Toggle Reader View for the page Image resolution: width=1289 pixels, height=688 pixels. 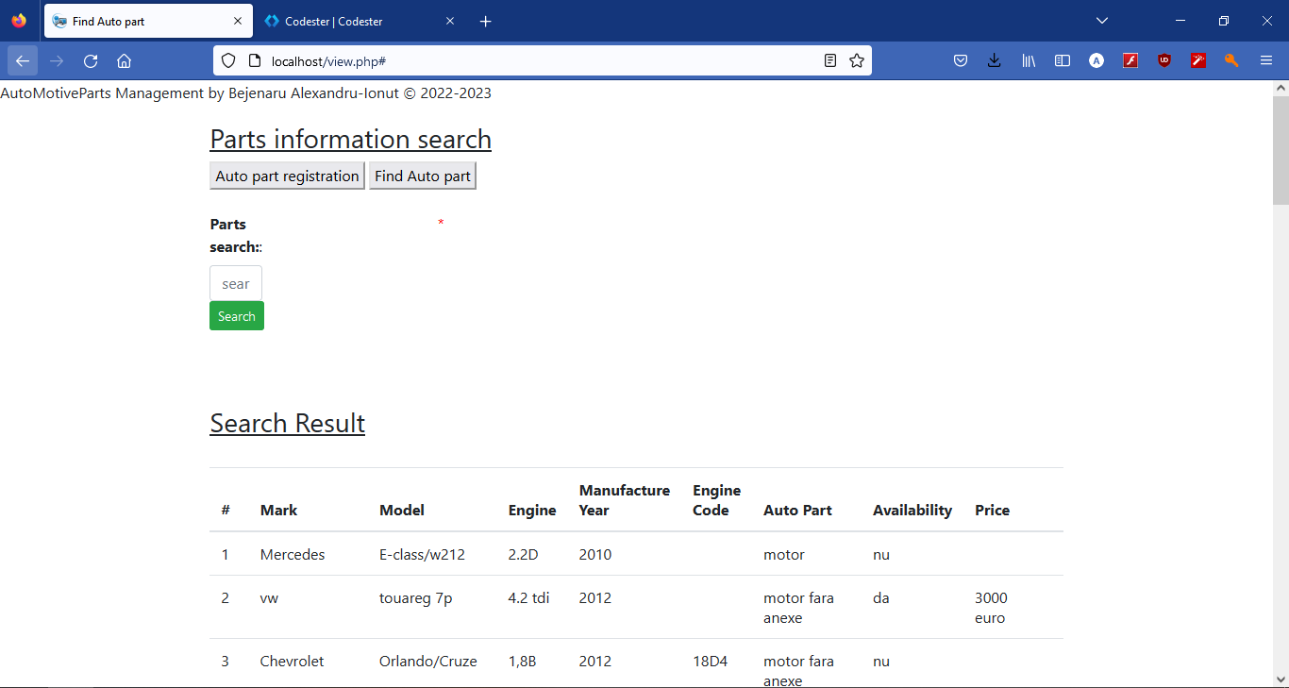[x=829, y=59]
